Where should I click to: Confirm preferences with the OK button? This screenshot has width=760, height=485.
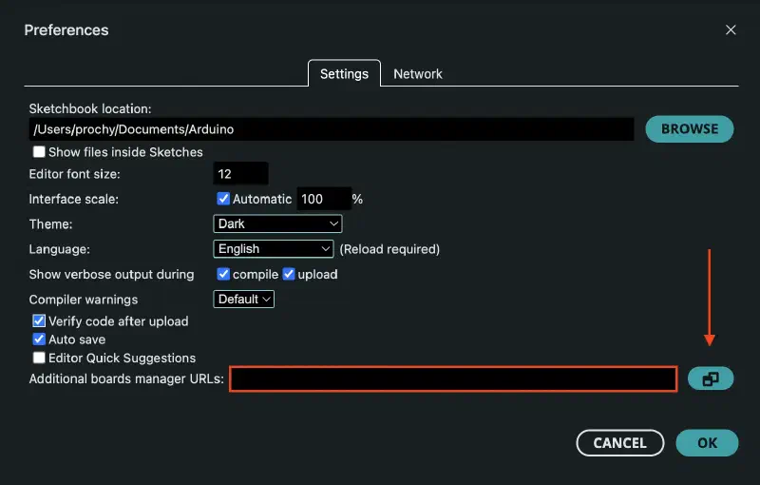pyautogui.click(x=707, y=443)
